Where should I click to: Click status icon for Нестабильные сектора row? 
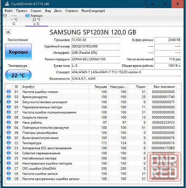(9, 158)
